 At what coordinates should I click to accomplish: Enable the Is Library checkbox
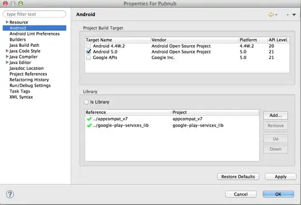click(x=86, y=102)
